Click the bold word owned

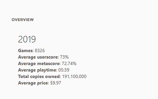[x=52, y=77]
